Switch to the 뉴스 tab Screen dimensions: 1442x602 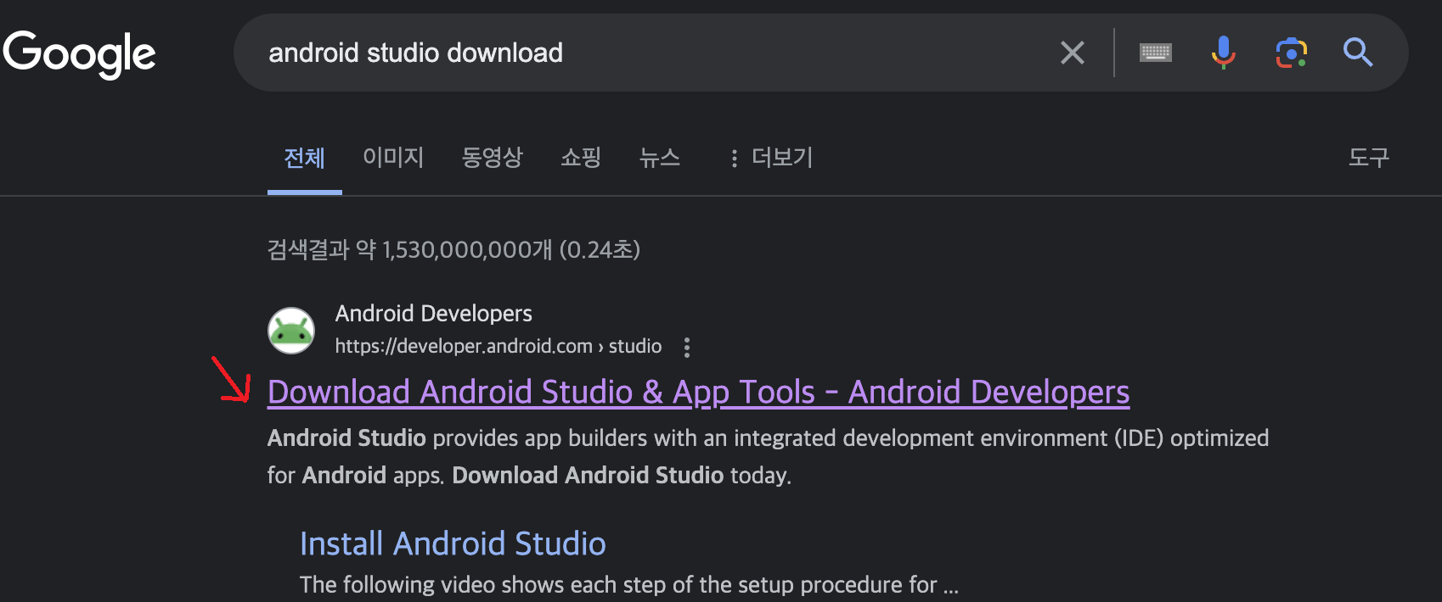(x=660, y=158)
